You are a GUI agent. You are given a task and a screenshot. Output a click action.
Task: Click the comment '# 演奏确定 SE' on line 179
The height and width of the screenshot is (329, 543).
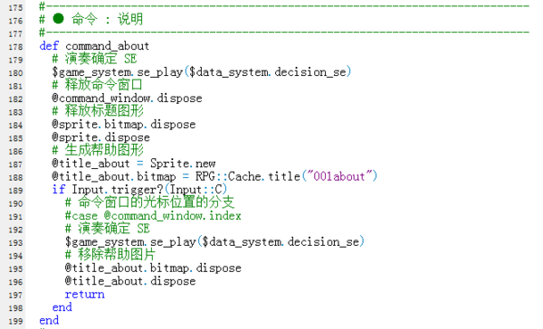point(94,59)
